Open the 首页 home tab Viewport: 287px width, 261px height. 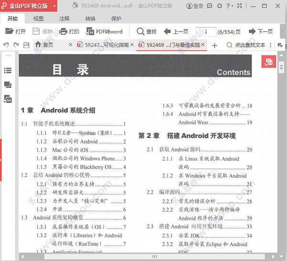(x=44, y=44)
